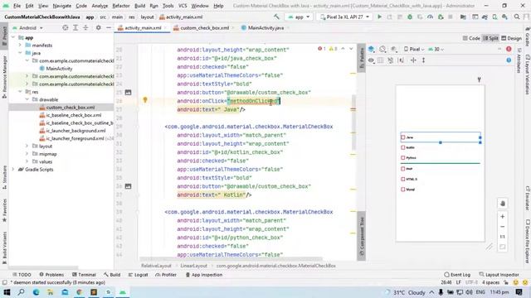Click the taskbar search icon
Screen dimensions: 531x298
coord(21,292)
